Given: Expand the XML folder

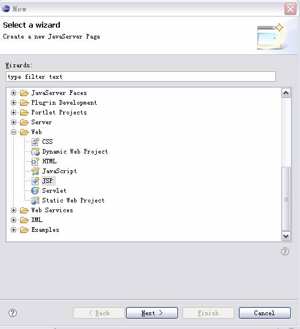Looking at the screenshot, I should point(13,220).
